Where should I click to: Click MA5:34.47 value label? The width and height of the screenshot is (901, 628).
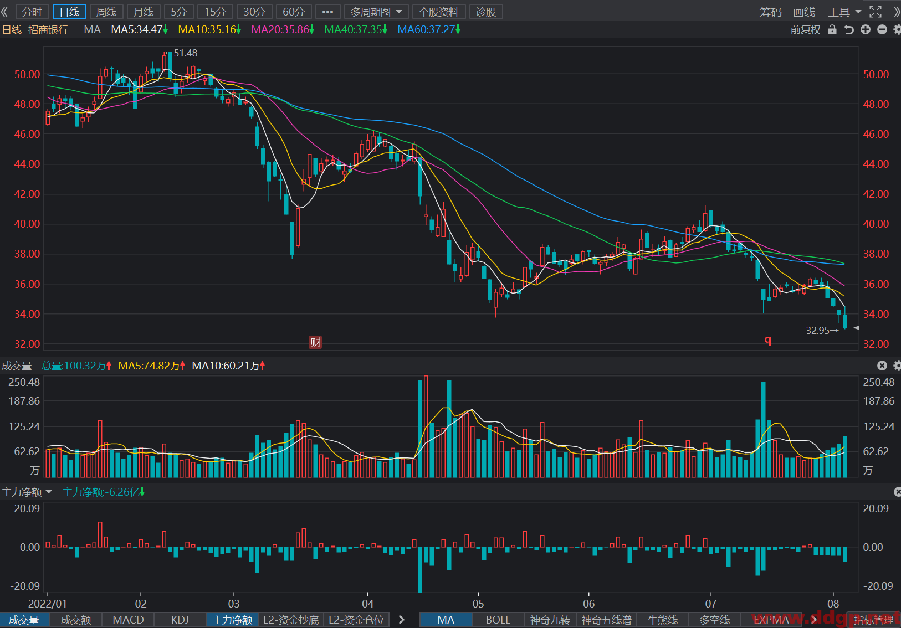140,29
